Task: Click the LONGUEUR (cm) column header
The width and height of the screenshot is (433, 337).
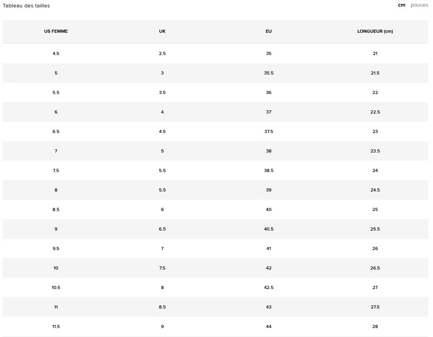Action: tap(375, 31)
